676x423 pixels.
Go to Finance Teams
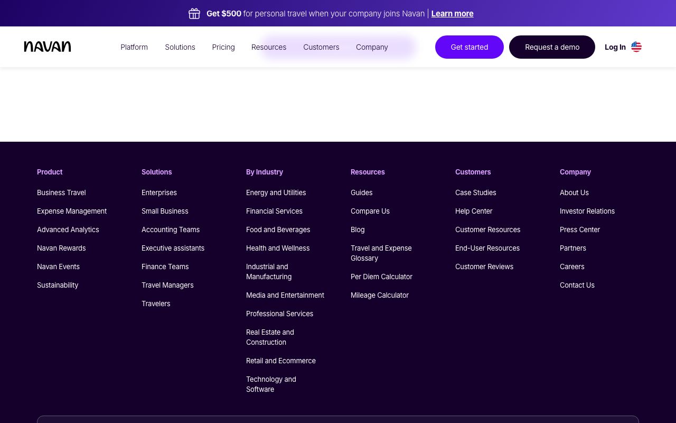pyautogui.click(x=165, y=267)
